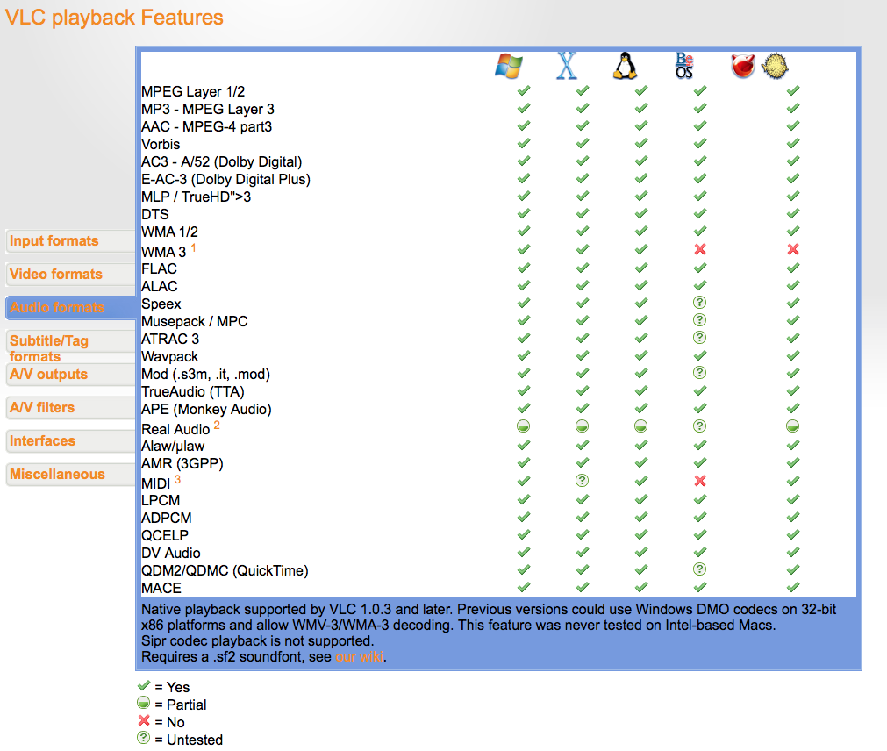Image resolution: width=887 pixels, height=751 pixels.
Task: Click the red X for MIDI under BeOS
Action: 700,482
